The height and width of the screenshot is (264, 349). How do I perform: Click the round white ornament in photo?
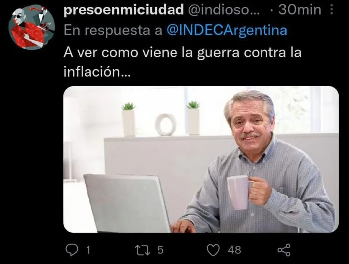coord(166,125)
